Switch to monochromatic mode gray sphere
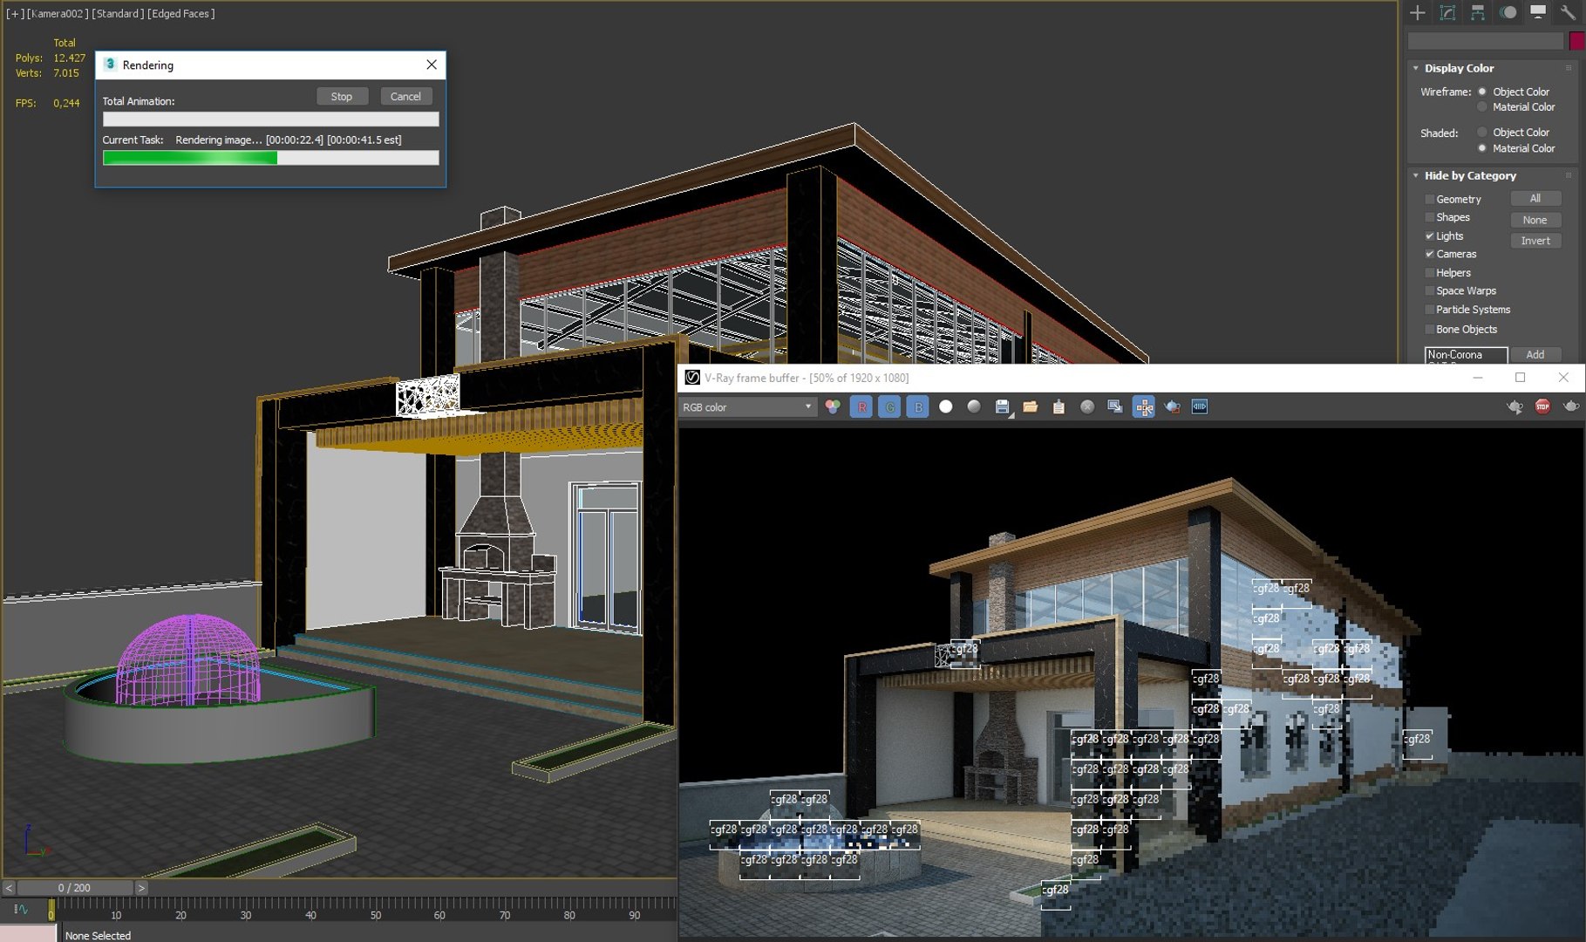Viewport: 1586px width, 942px height. (974, 406)
